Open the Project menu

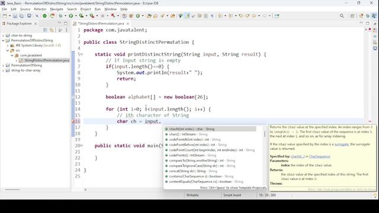[85, 9]
